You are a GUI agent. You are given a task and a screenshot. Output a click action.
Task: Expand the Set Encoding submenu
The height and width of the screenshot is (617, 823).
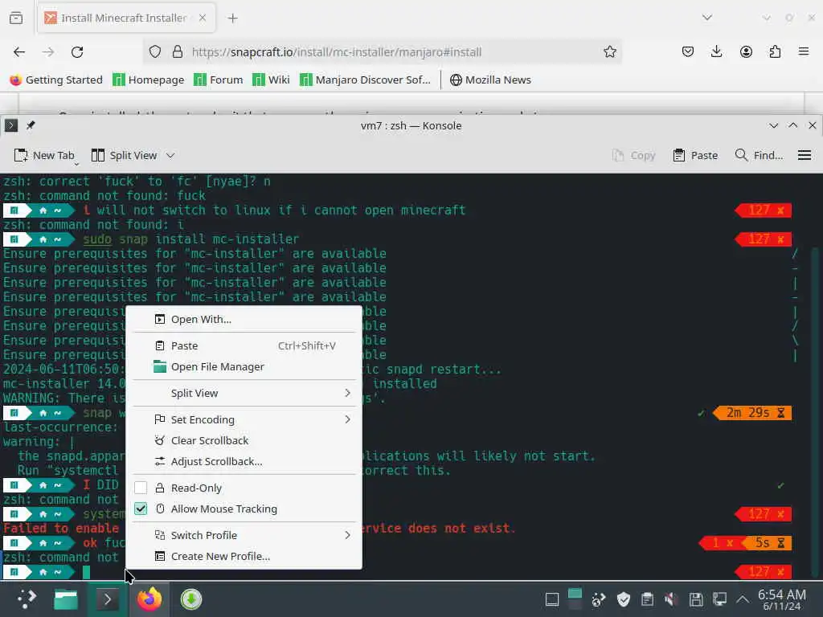(244, 419)
